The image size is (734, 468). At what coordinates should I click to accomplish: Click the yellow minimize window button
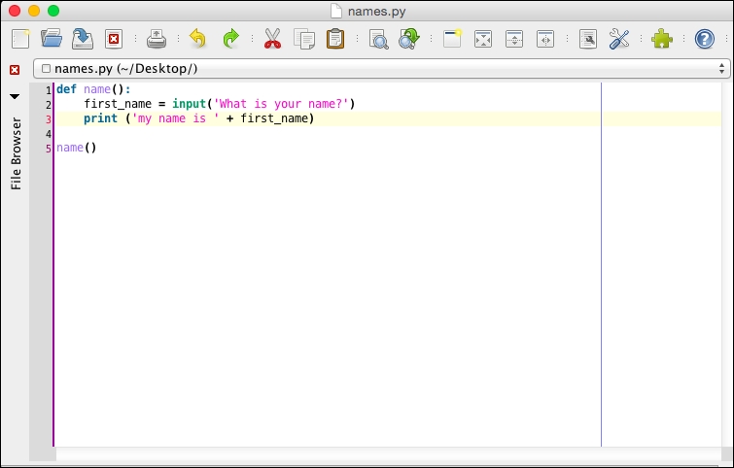click(34, 11)
